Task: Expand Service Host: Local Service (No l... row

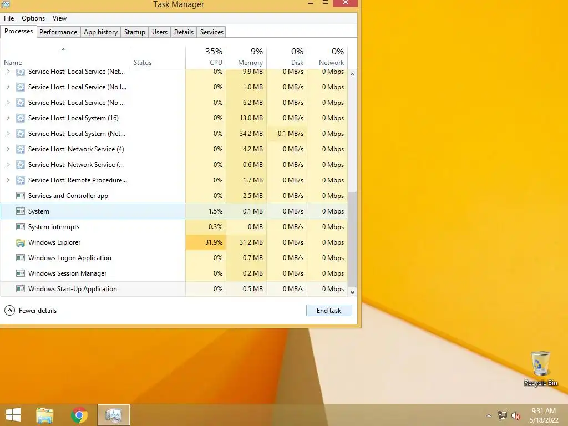Action: point(8,87)
